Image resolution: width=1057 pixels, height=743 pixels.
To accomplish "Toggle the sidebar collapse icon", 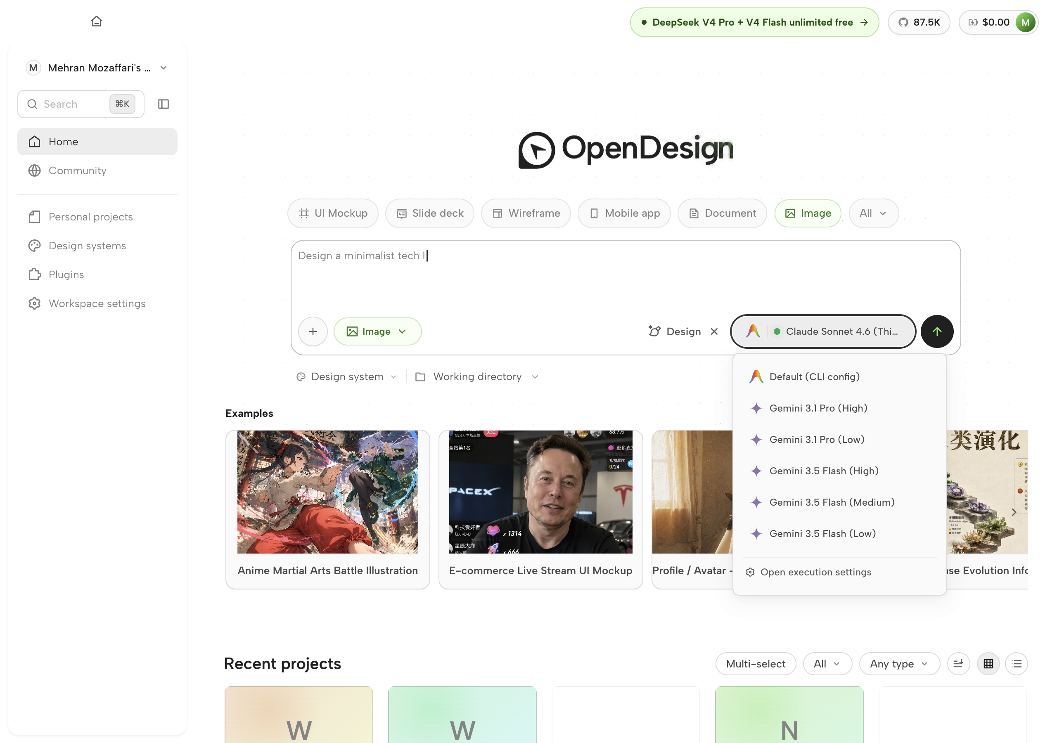I will coord(164,104).
